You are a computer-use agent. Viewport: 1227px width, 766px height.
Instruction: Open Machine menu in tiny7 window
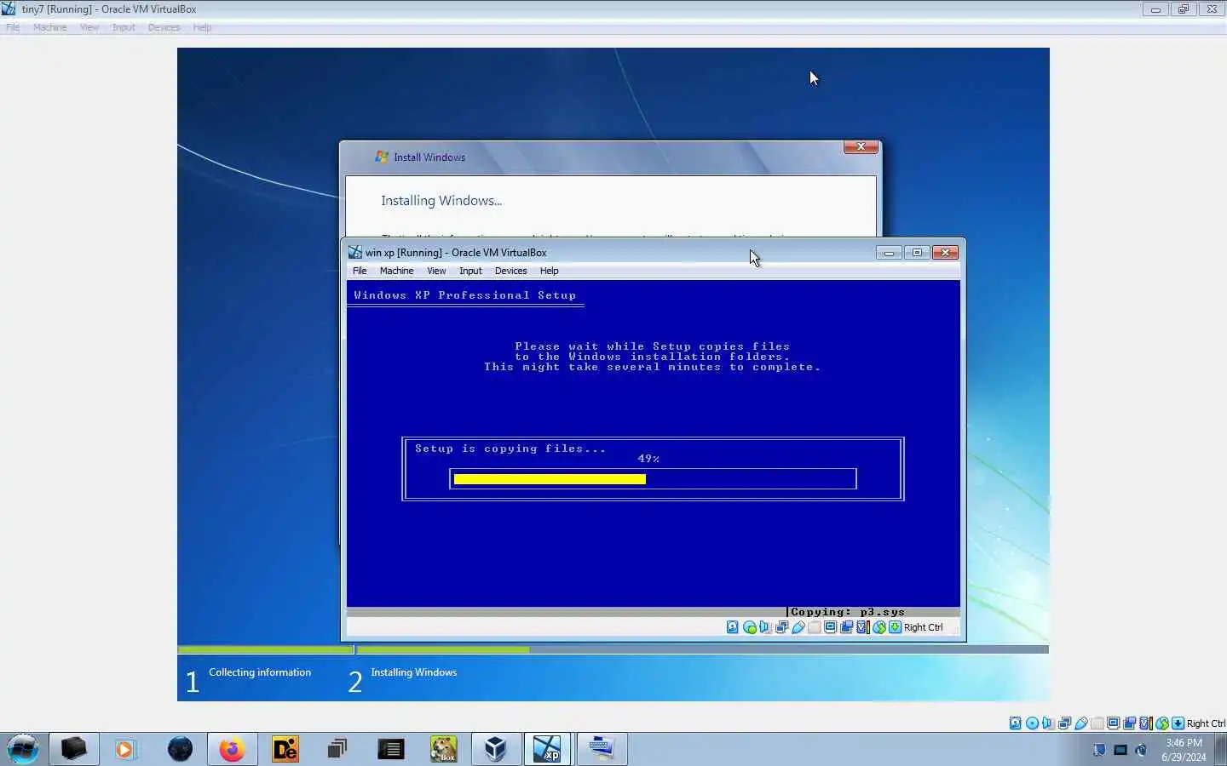(49, 27)
